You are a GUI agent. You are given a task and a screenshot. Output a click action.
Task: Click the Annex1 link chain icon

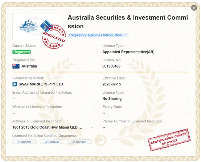pos(19,142)
